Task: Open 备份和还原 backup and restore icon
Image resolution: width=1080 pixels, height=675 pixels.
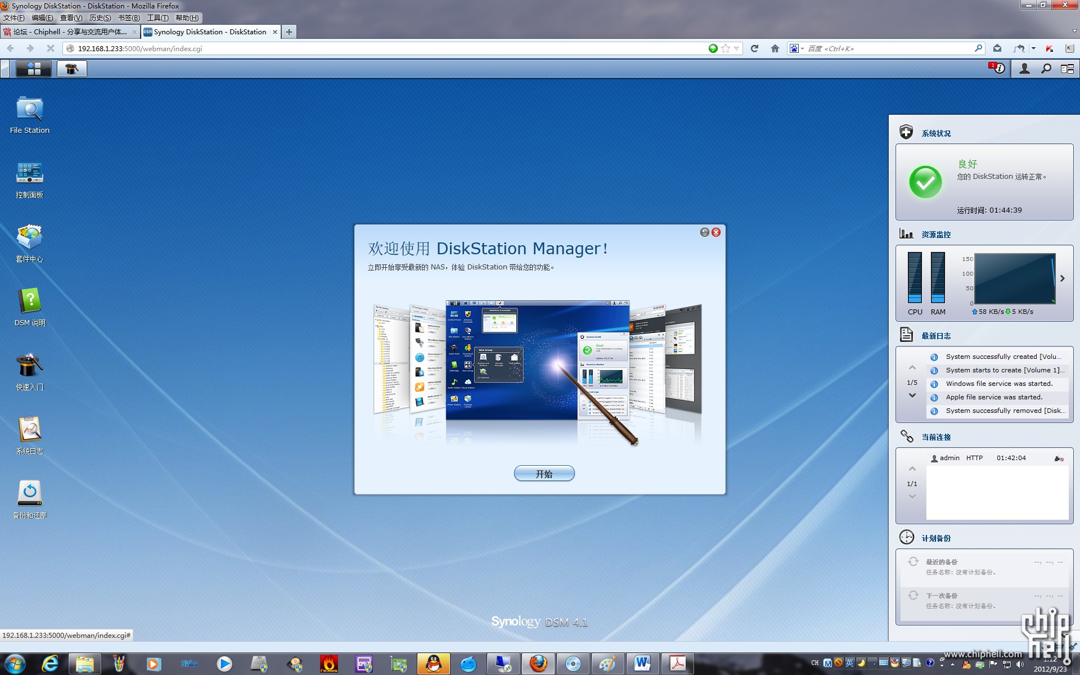Action: tap(30, 501)
